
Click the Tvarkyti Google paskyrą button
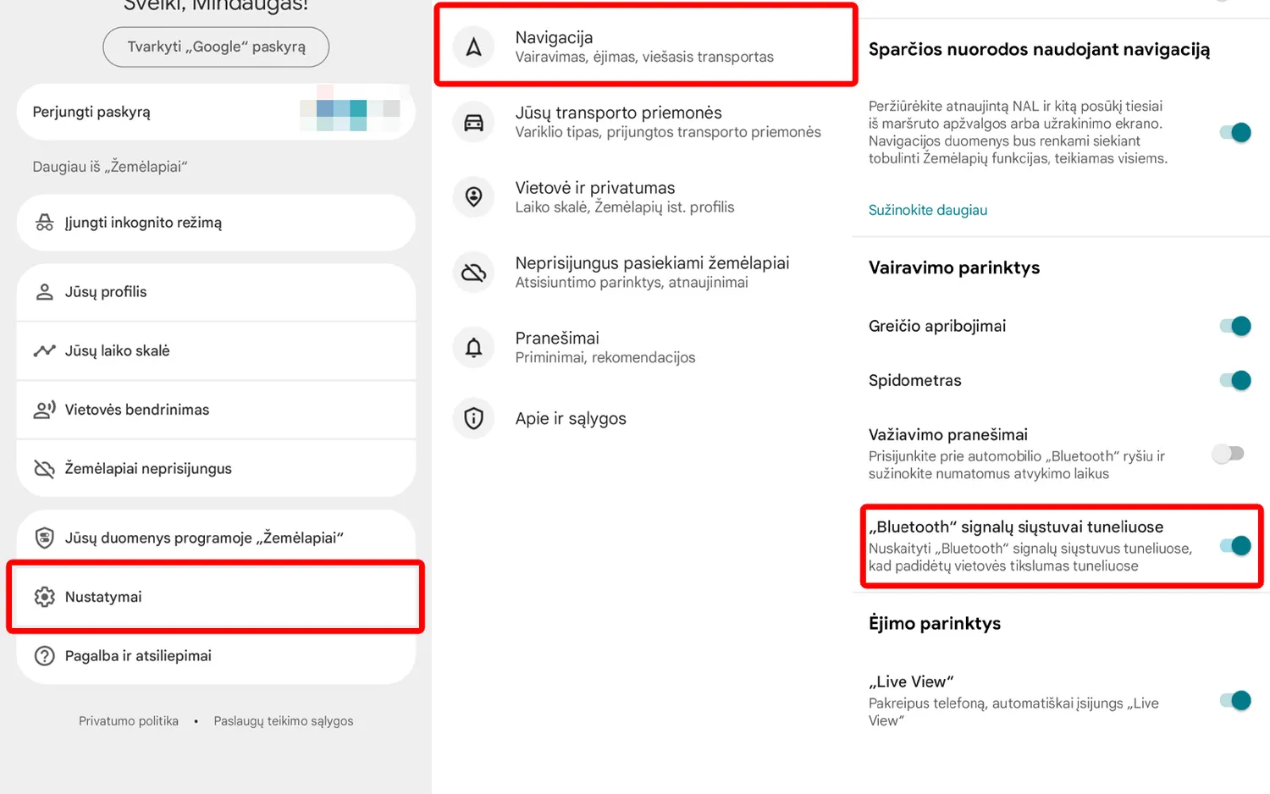coord(216,47)
